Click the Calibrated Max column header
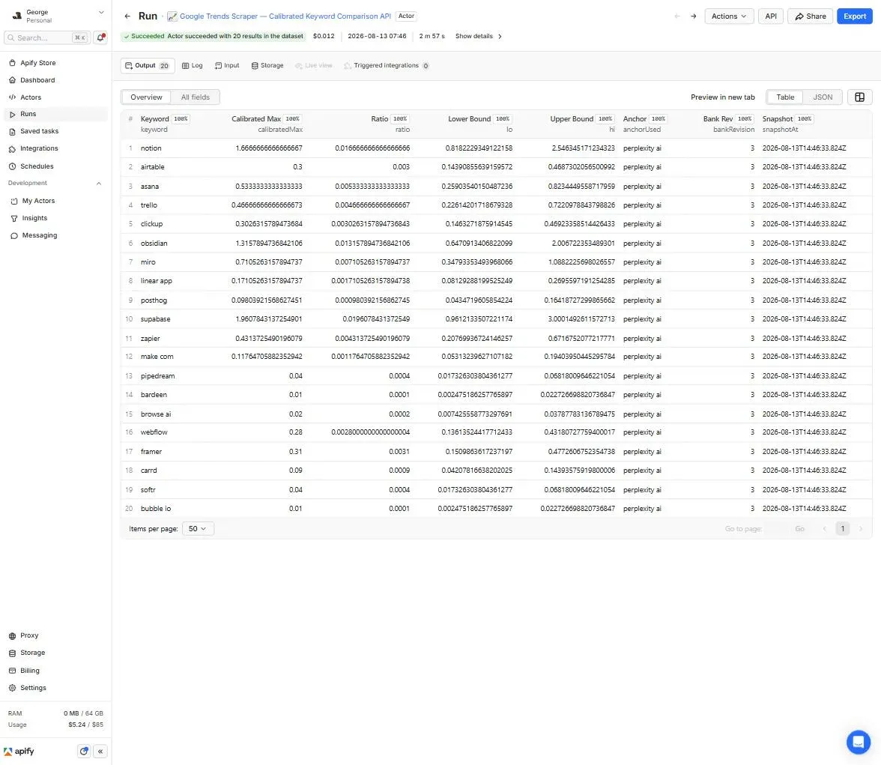This screenshot has width=881, height=765. [255, 119]
